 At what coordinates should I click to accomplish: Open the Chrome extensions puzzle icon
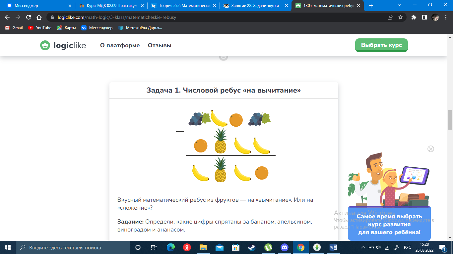[414, 17]
